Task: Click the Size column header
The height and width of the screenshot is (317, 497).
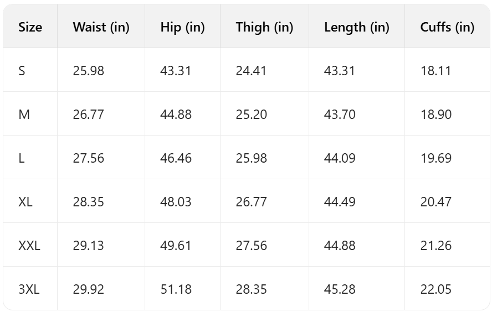Action: 30,27
